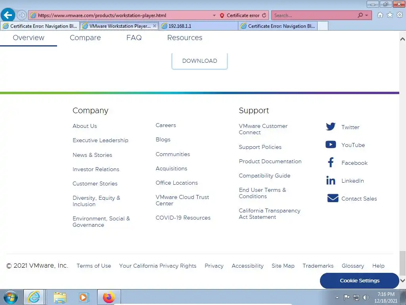Open the search provider dropdown arrow
This screenshot has height=305, width=406.
tap(367, 15)
